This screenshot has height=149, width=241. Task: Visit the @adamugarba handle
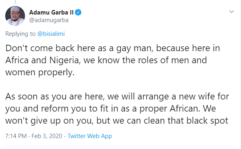[x=49, y=20]
